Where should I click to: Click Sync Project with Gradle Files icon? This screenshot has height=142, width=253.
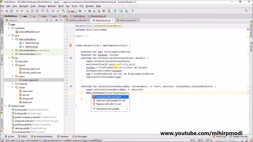(x=115, y=11)
